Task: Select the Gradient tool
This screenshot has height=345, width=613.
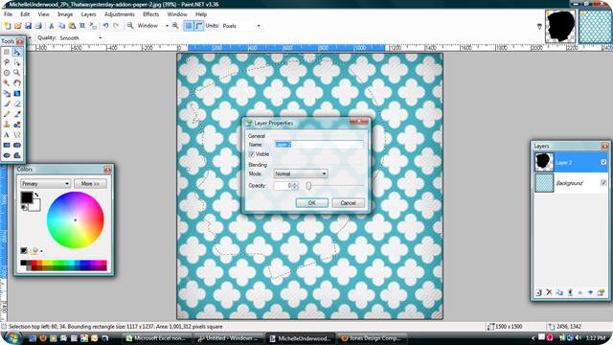Action: pyautogui.click(x=17, y=94)
